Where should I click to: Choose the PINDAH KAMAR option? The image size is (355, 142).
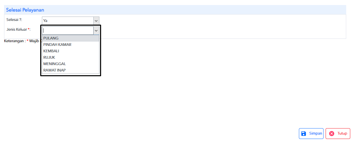[x=71, y=45]
